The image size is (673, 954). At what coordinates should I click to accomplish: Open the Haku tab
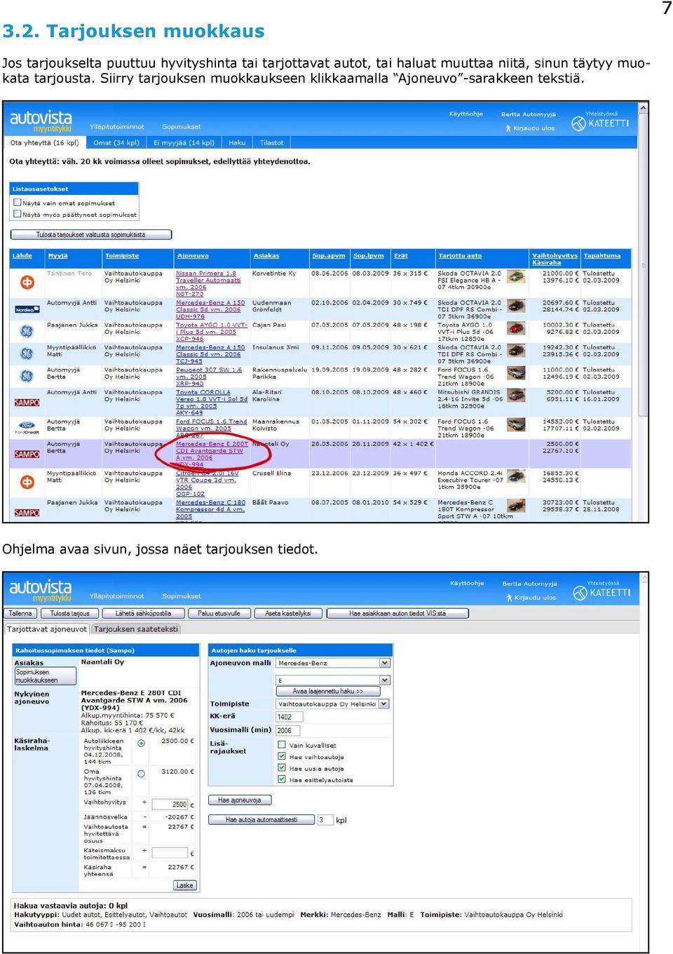(237, 142)
